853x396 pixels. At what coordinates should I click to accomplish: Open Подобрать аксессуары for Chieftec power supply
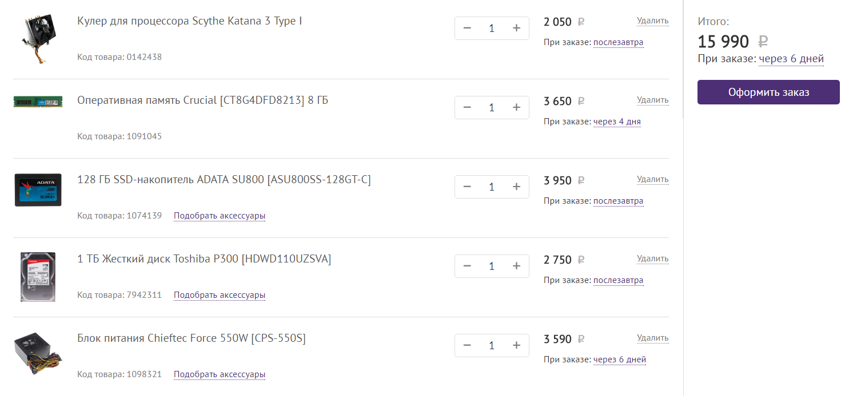[x=220, y=374]
